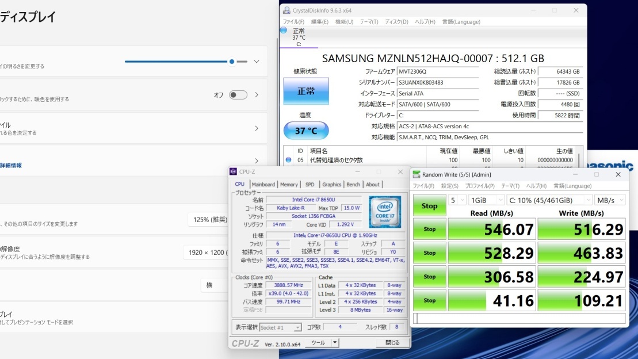Image resolution: width=638 pixels, height=359 pixels.
Task: Click the blue status circle beside 正常 drive tab
Action: pyautogui.click(x=284, y=30)
